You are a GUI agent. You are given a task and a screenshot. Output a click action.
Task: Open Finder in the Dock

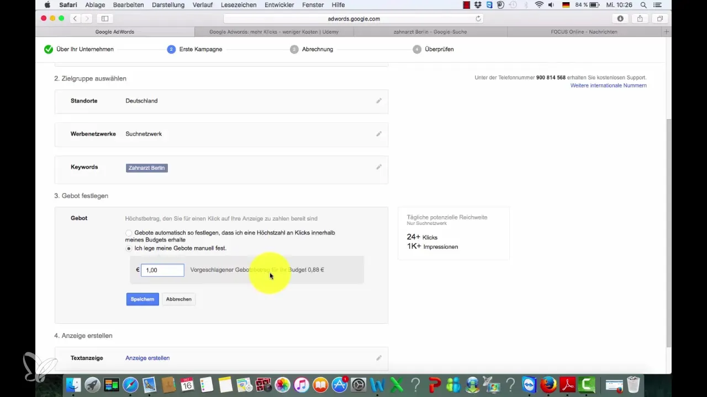(73, 384)
